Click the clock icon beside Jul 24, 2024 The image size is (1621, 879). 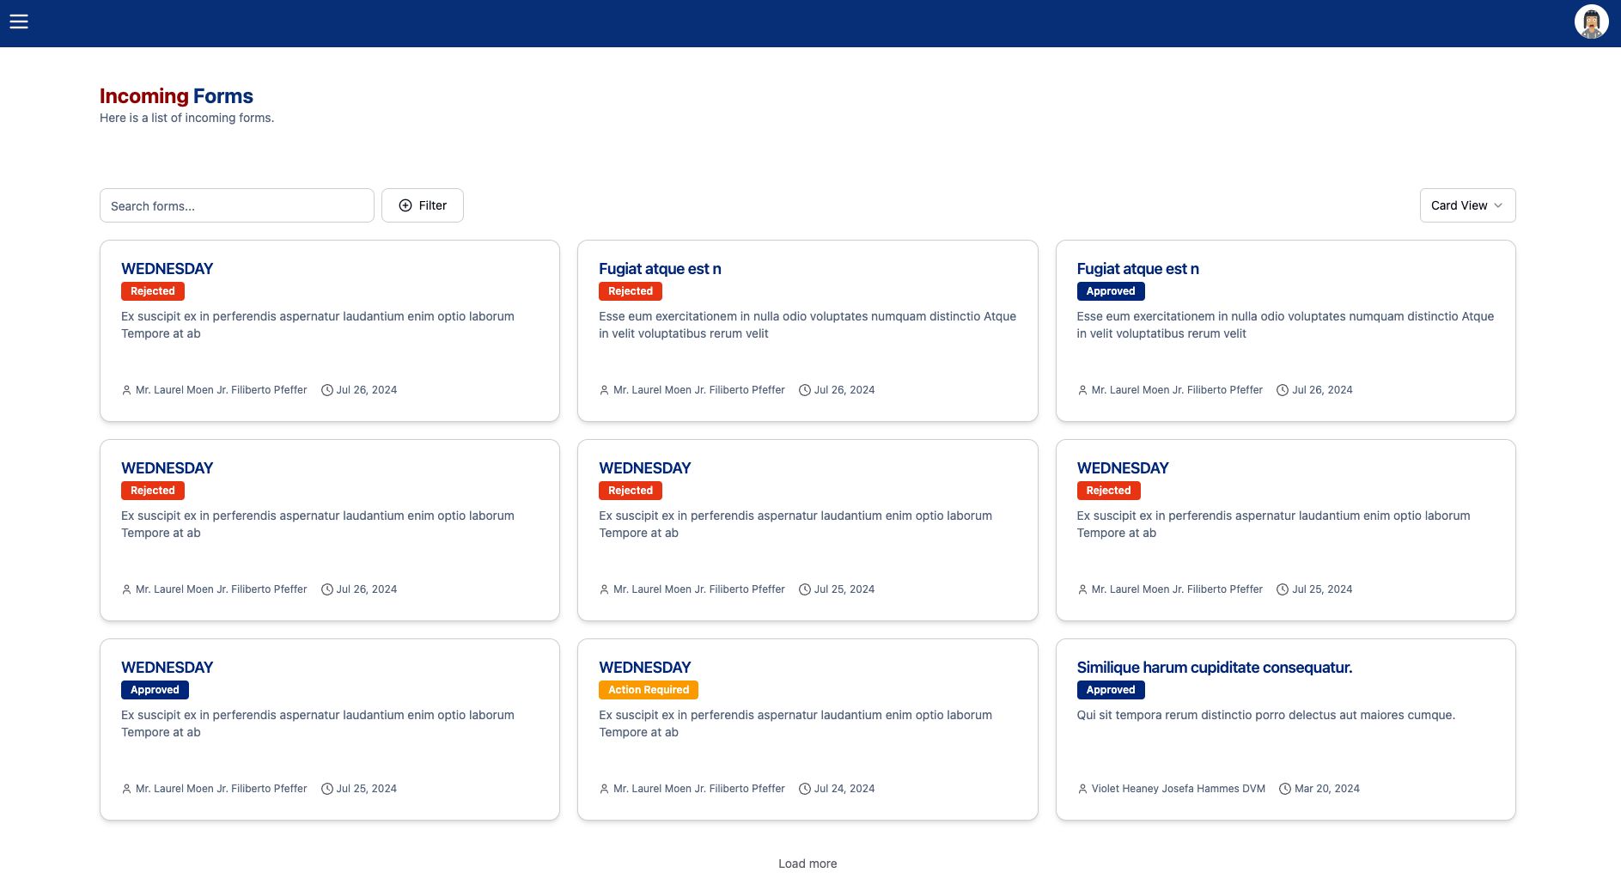805,789
